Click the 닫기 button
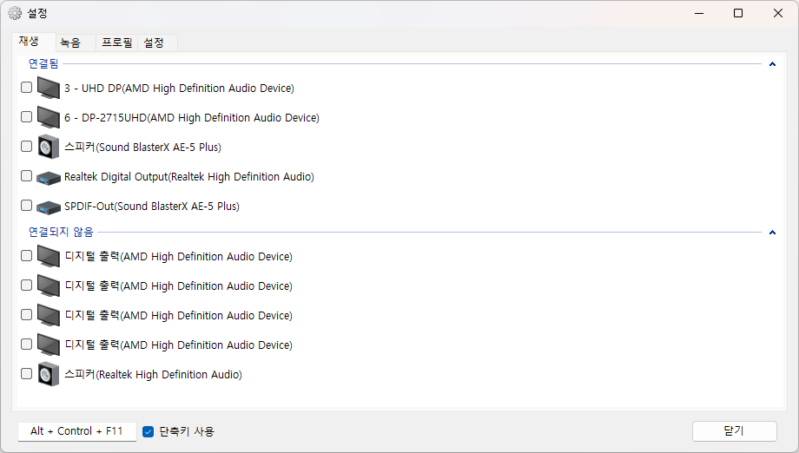 pyautogui.click(x=734, y=431)
